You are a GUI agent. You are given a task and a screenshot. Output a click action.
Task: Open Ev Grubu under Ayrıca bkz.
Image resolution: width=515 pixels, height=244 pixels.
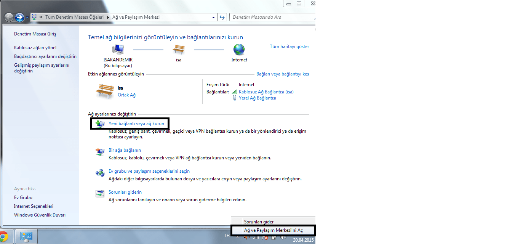pyautogui.click(x=23, y=197)
